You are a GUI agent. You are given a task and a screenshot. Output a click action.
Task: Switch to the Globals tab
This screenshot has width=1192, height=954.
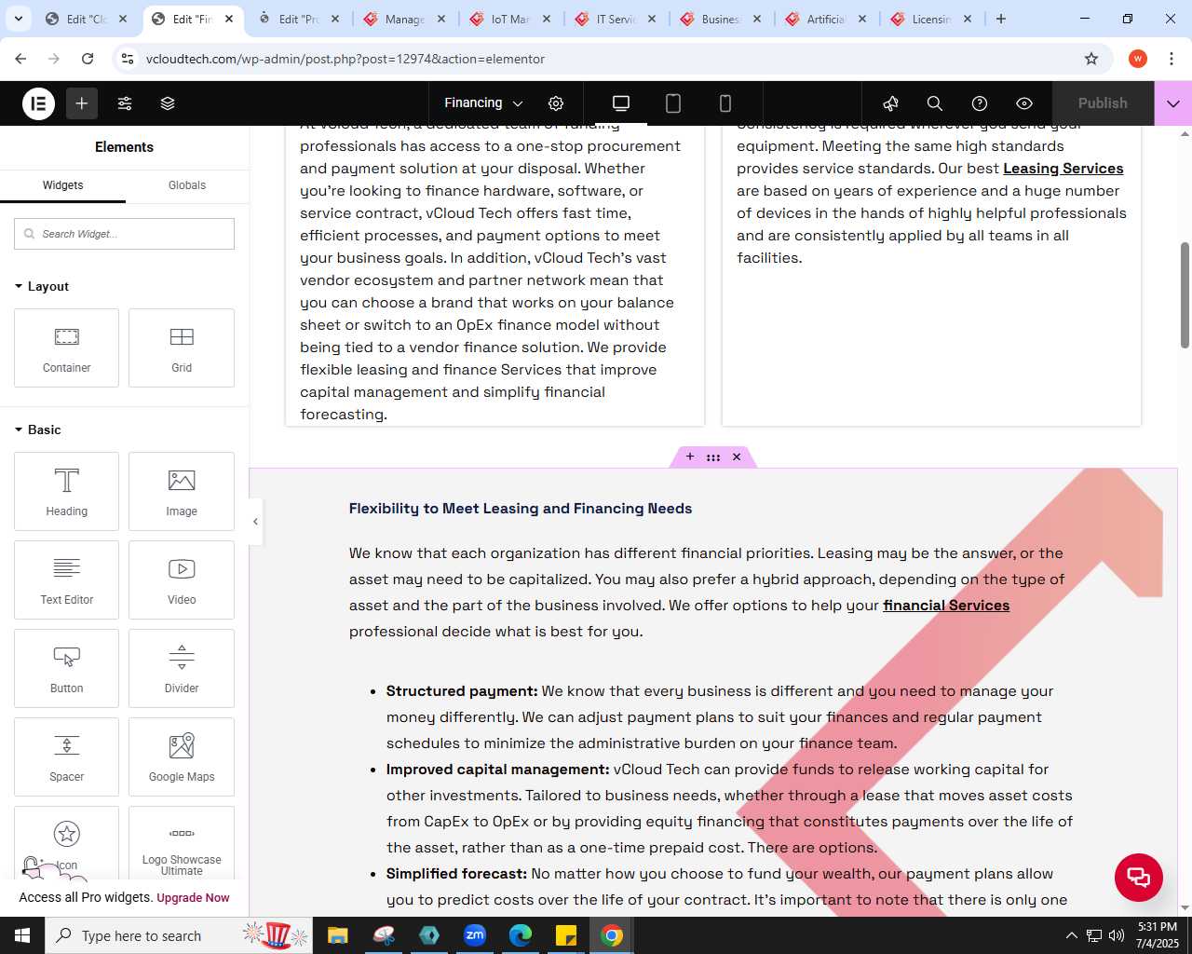click(x=187, y=185)
